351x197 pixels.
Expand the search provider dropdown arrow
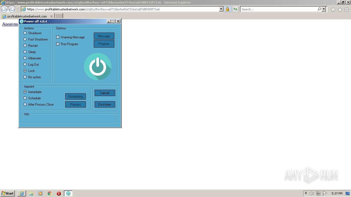(x=324, y=9)
